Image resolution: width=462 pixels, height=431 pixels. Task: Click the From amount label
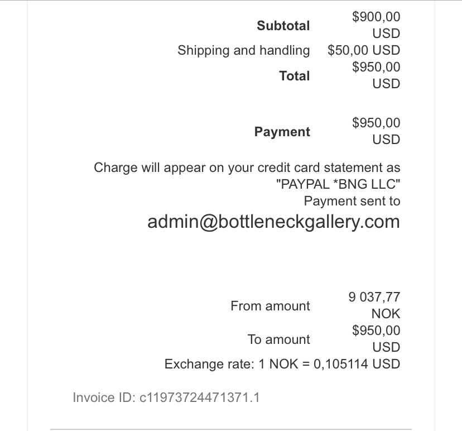(270, 306)
